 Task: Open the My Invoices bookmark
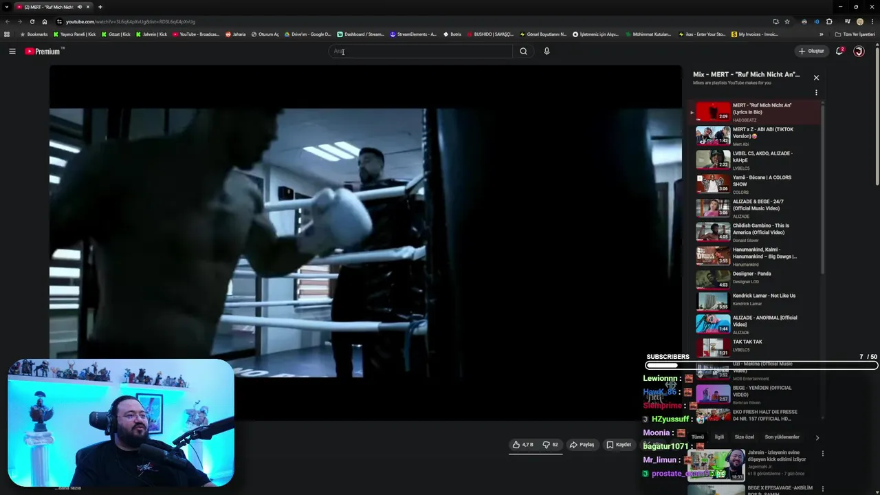pyautogui.click(x=755, y=34)
